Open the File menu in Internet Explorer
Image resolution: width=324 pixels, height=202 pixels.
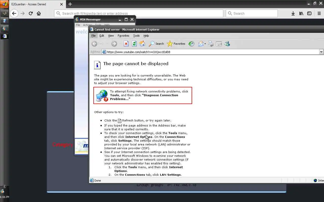tap(93, 36)
